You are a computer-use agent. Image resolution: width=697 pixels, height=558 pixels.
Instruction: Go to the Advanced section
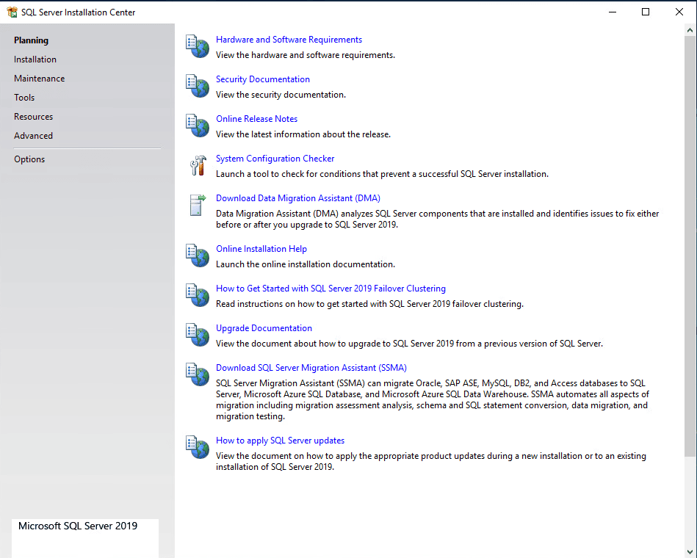point(33,136)
